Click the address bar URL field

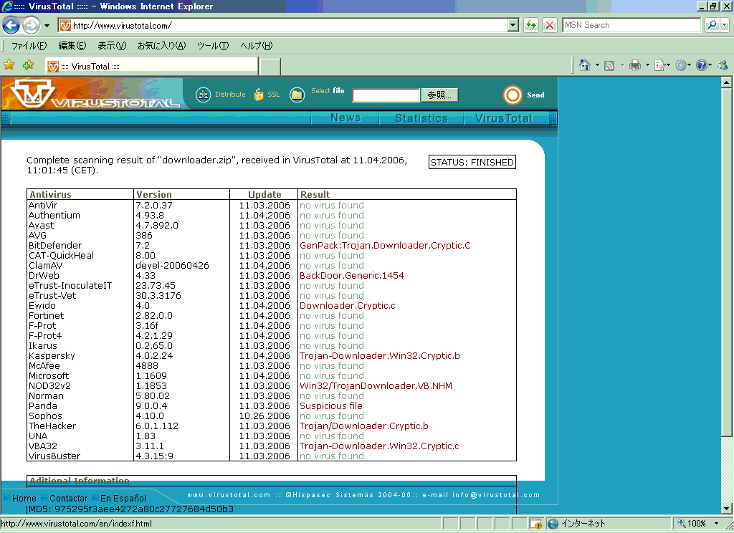pos(282,25)
